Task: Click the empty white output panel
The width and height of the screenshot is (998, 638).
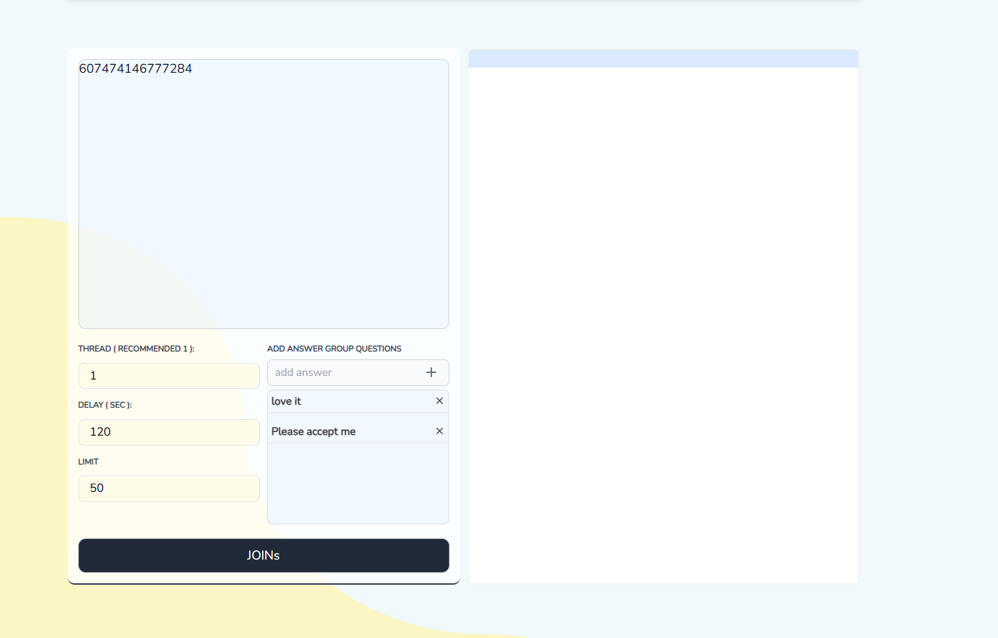Action: tap(662, 324)
